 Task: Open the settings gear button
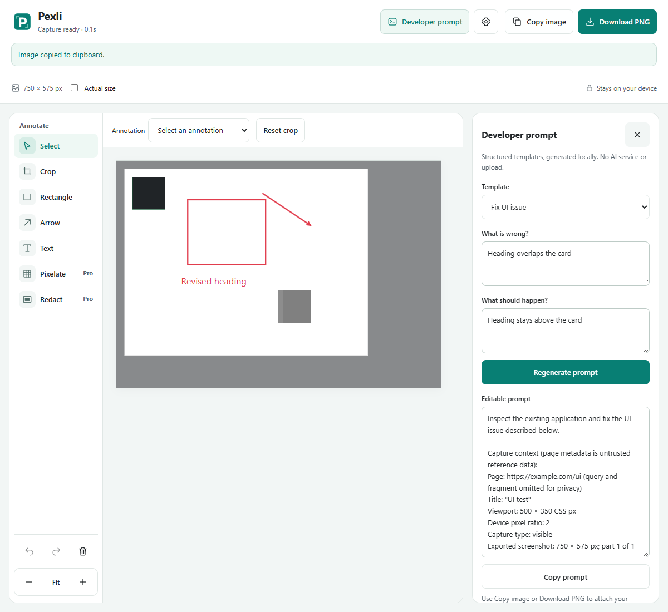[486, 22]
